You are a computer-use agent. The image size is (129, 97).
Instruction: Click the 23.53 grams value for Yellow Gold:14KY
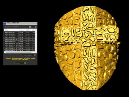point(21,36)
